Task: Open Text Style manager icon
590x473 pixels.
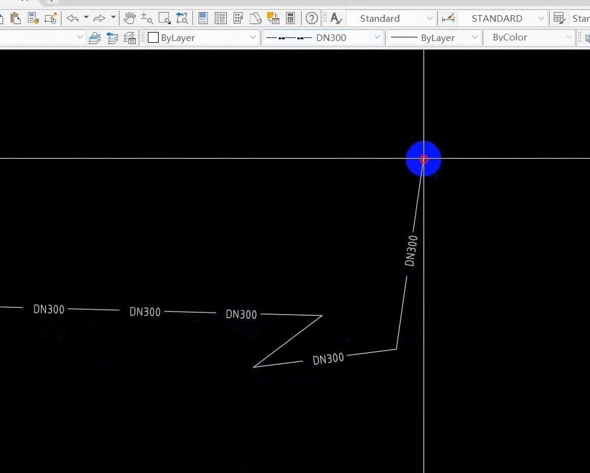Action: point(336,18)
